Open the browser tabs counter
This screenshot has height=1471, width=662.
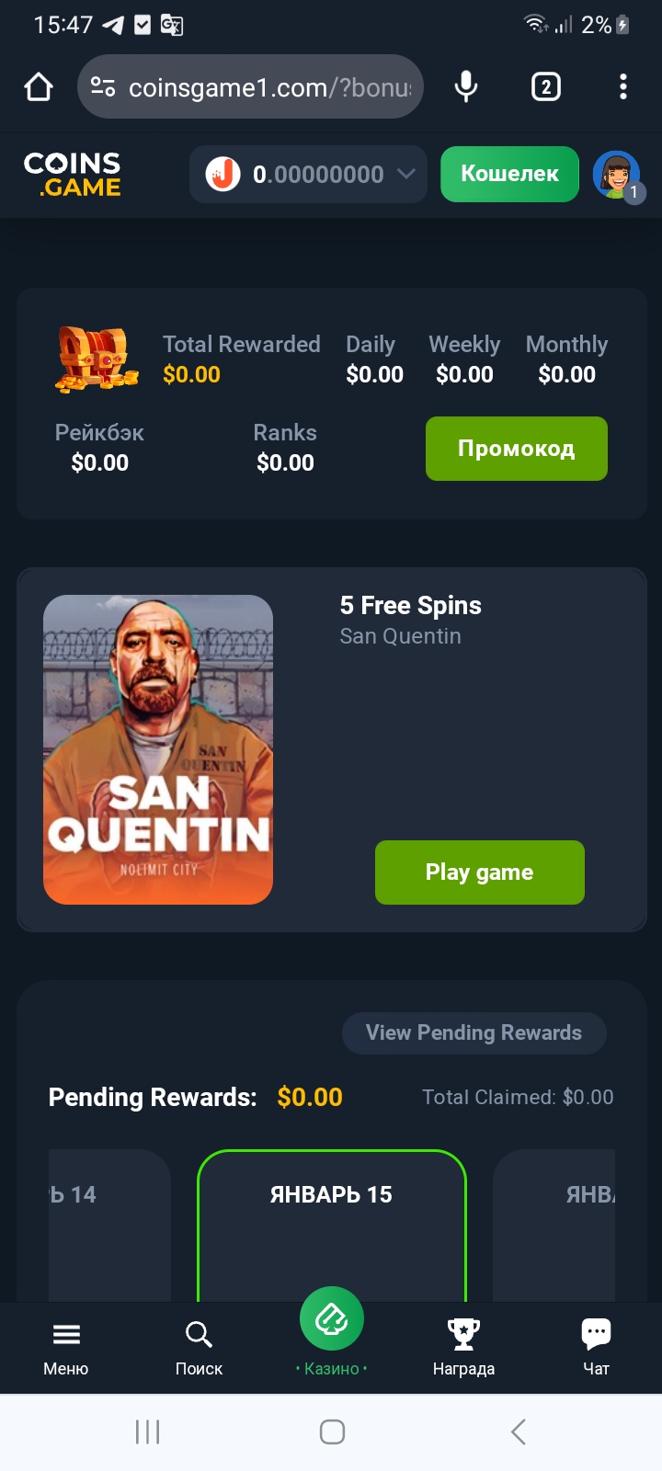click(x=546, y=87)
